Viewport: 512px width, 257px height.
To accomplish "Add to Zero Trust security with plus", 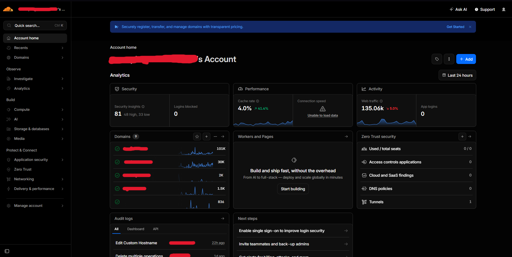I will pos(462,137).
